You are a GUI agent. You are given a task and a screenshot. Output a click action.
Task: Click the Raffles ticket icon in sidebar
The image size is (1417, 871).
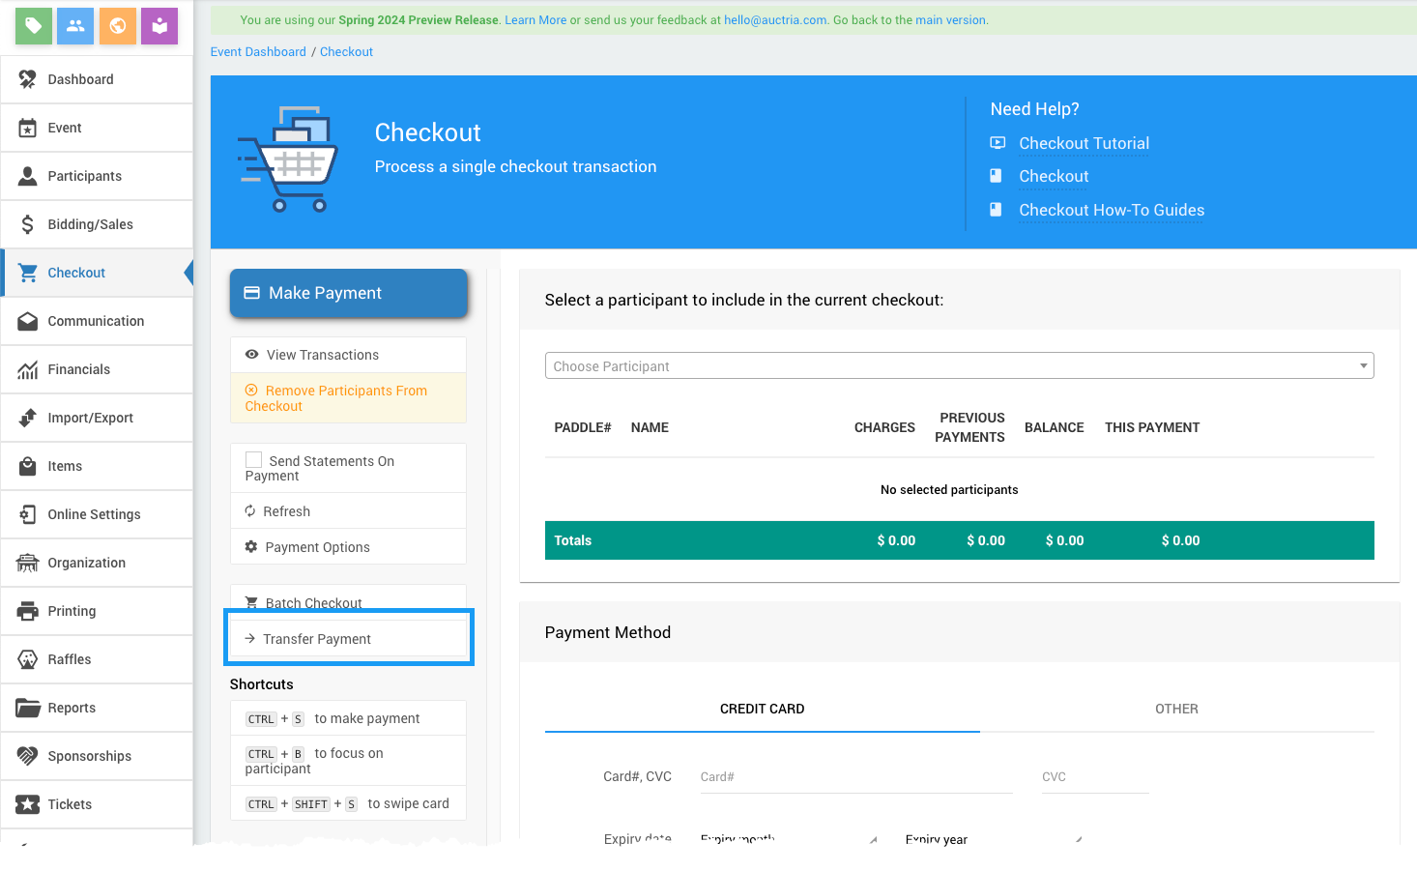pyautogui.click(x=28, y=659)
